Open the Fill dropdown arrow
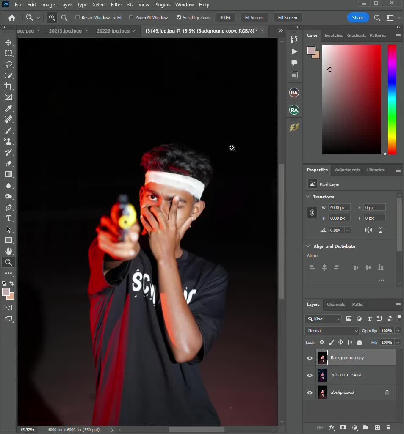Viewport: 404px width, 434px height. (x=398, y=342)
